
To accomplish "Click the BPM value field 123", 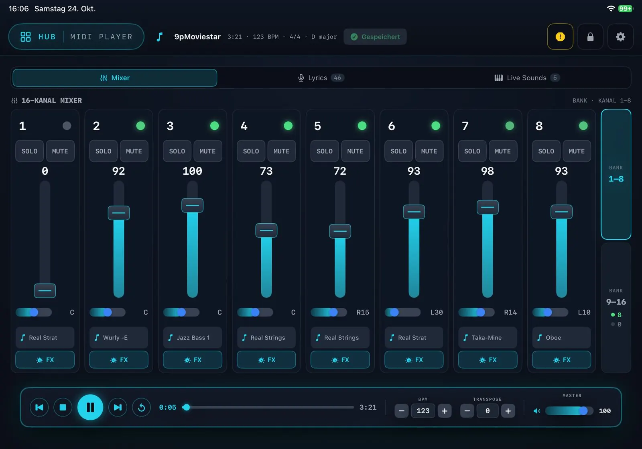I will coord(423,411).
